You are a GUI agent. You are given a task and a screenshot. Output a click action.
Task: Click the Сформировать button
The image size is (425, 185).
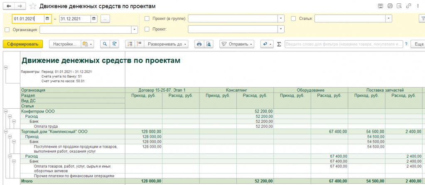[23, 44]
